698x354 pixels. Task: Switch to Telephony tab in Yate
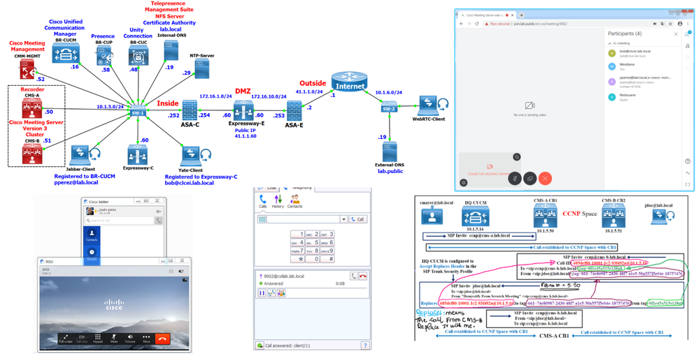tap(297, 189)
